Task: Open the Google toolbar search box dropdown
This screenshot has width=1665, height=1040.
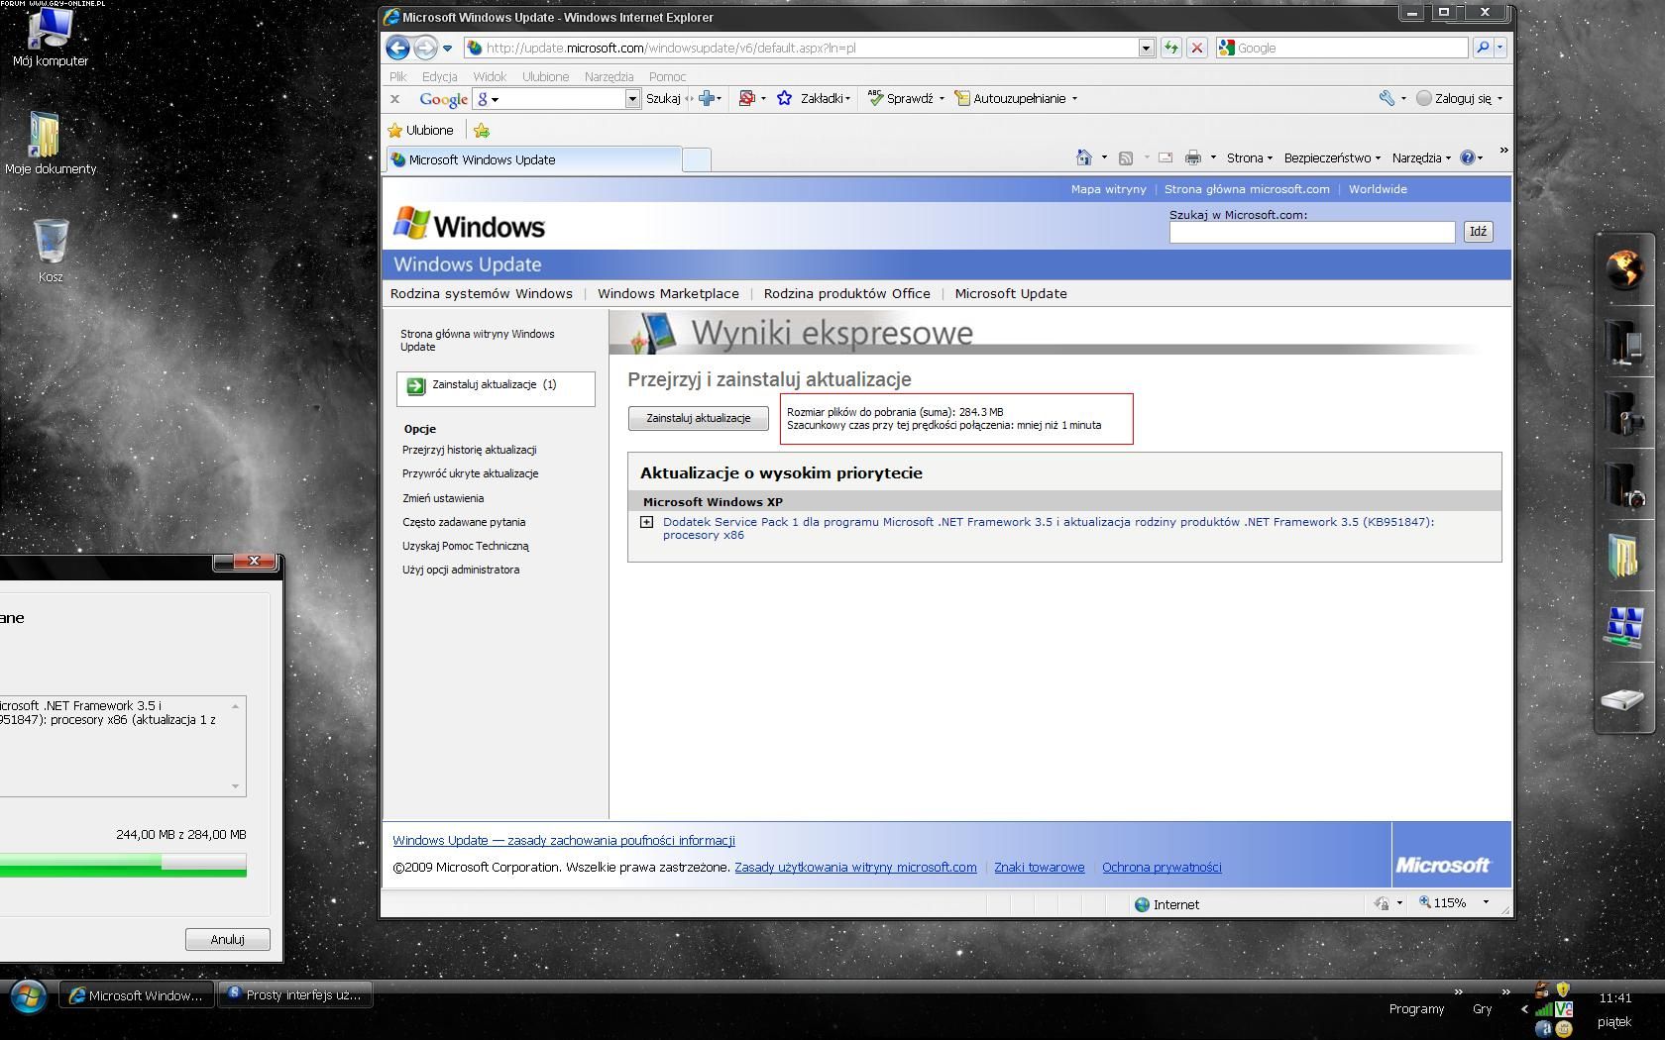Action: click(632, 98)
